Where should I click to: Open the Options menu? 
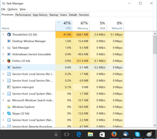pos(13,9)
